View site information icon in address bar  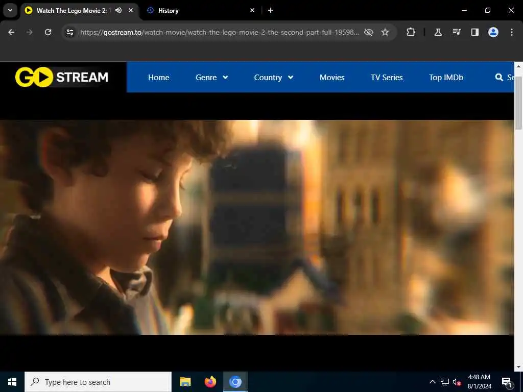tap(69, 32)
